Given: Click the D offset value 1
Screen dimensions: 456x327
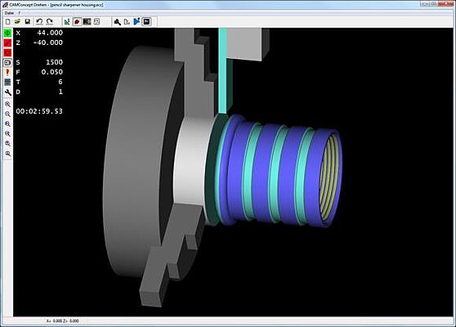Looking at the screenshot, I should 60,92.
